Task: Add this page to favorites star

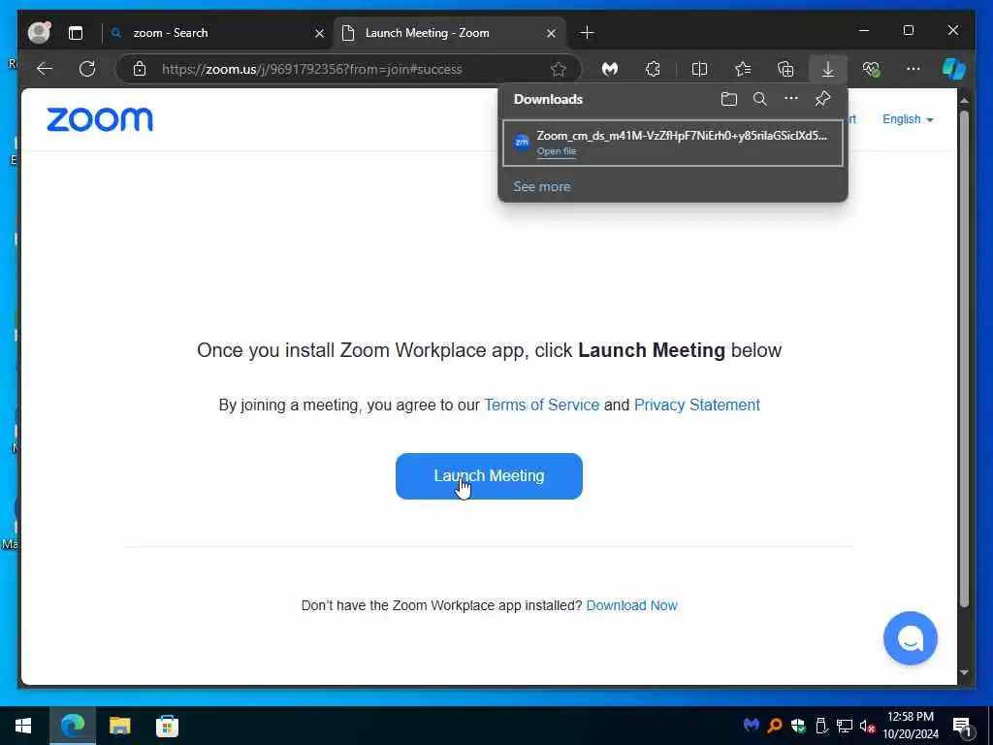Action: click(x=558, y=69)
